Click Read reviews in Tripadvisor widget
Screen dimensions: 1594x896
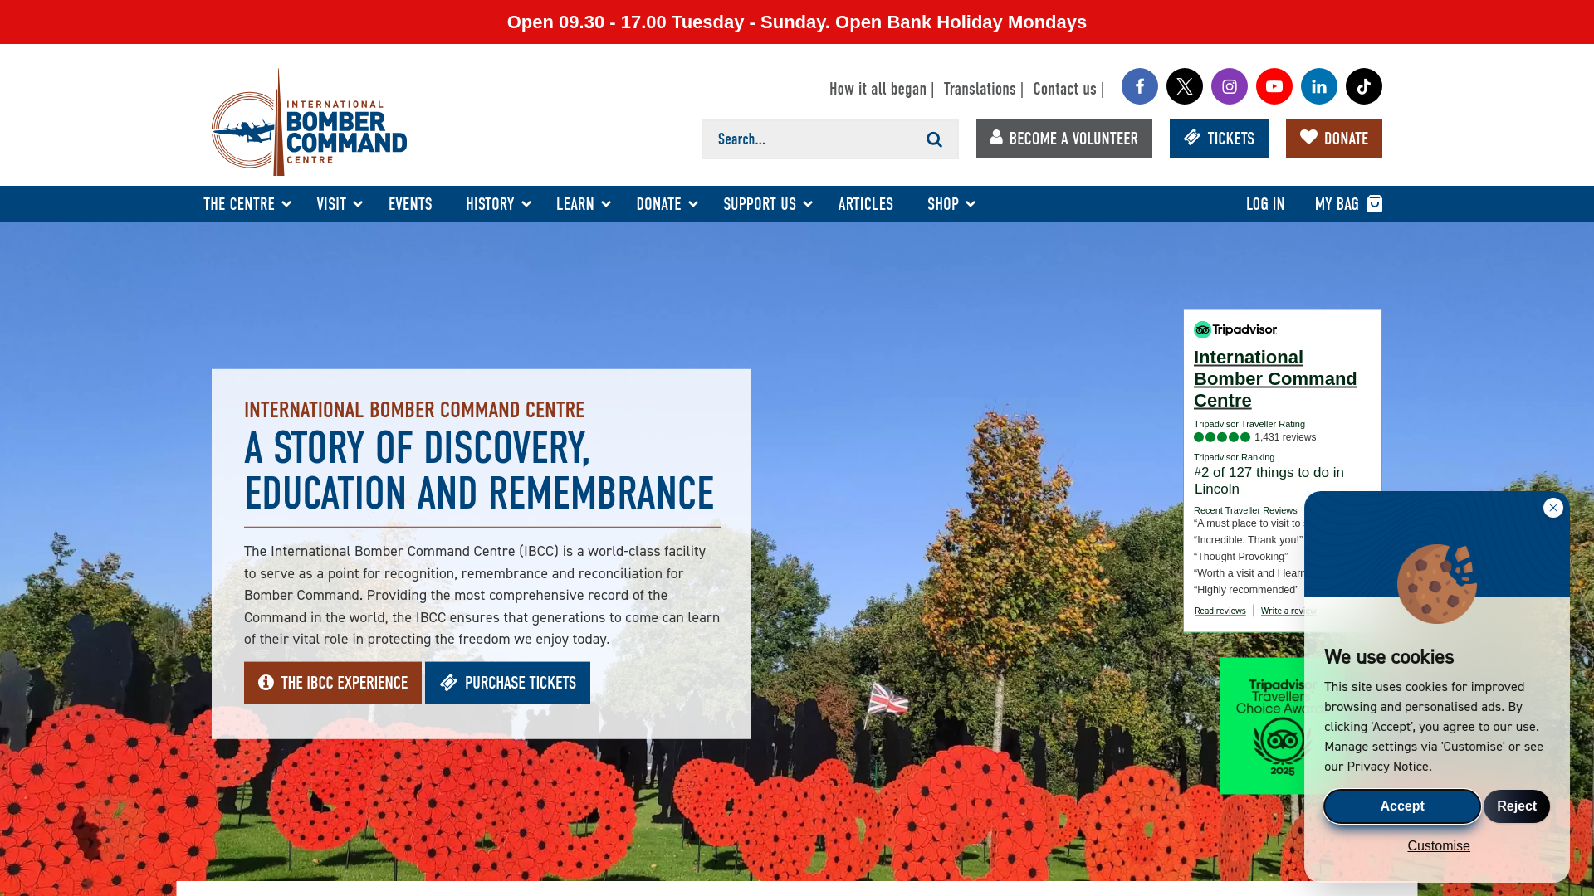(x=1220, y=611)
